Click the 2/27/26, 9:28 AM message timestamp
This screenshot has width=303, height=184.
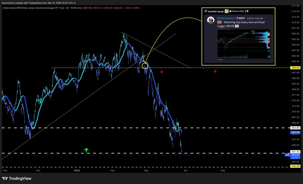coord(255,19)
